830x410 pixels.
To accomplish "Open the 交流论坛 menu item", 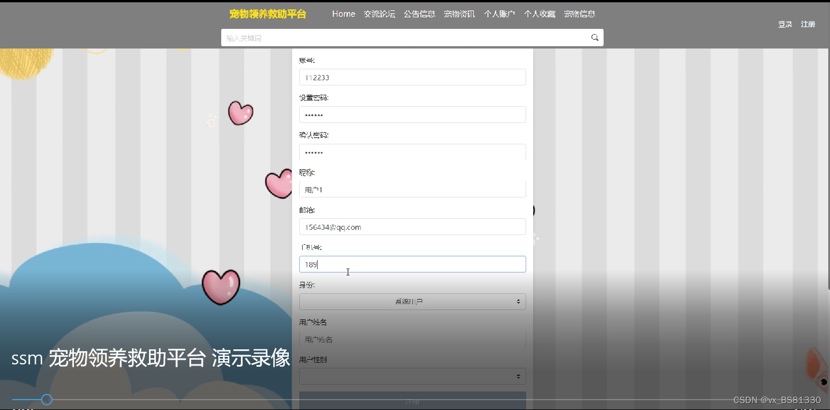I will (379, 14).
